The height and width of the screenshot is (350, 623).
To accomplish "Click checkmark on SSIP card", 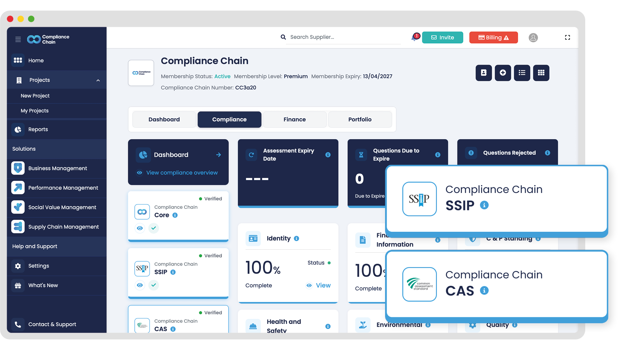I will [154, 285].
